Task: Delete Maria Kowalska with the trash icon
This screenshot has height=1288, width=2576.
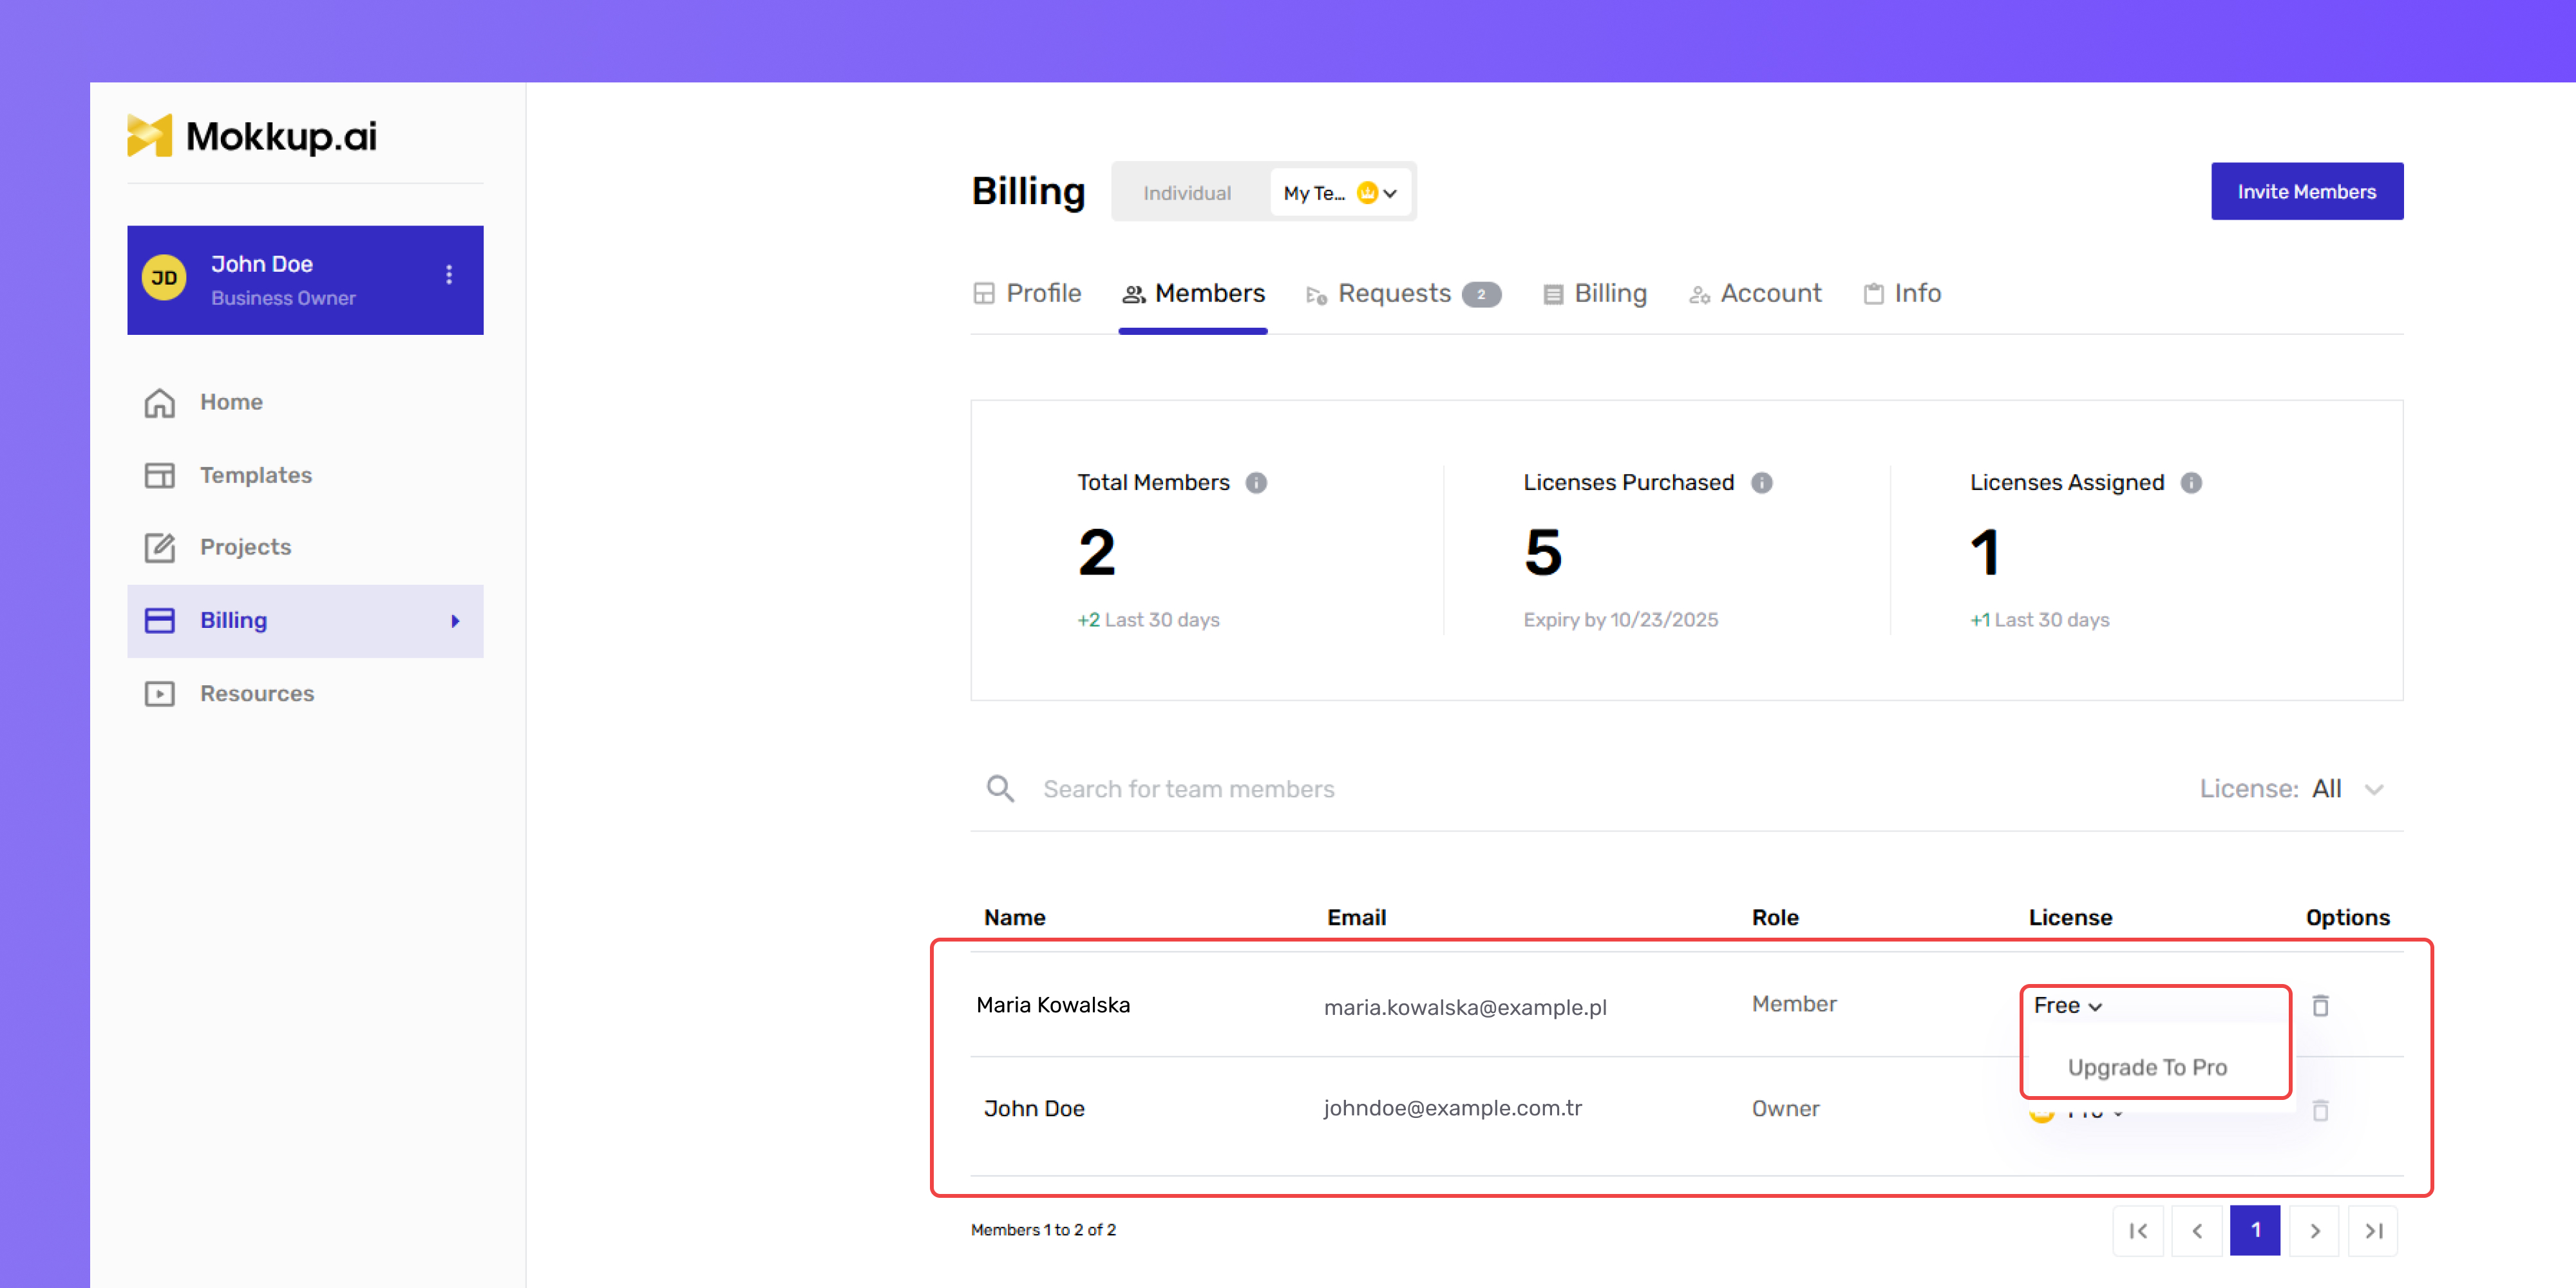Action: click(x=2321, y=1005)
